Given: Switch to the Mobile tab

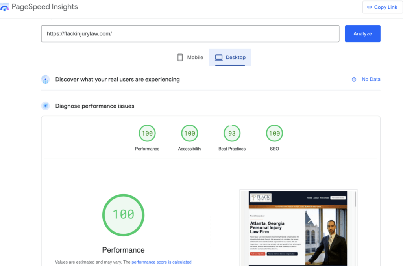Looking at the screenshot, I should pos(190,57).
